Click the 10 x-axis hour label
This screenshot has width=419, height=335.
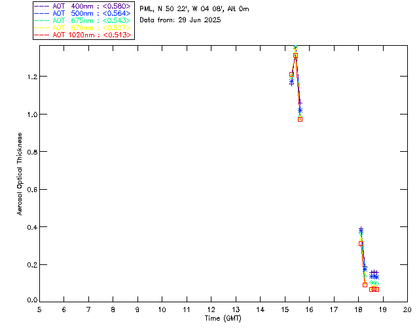click(x=162, y=309)
